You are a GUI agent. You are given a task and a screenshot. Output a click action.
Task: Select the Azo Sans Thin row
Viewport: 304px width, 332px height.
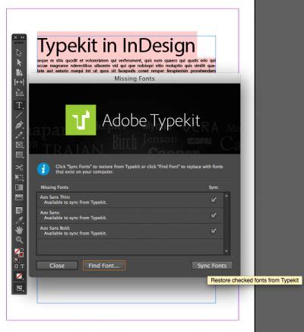[130, 200]
